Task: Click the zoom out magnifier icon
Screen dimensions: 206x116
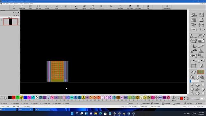Action: (192, 77)
